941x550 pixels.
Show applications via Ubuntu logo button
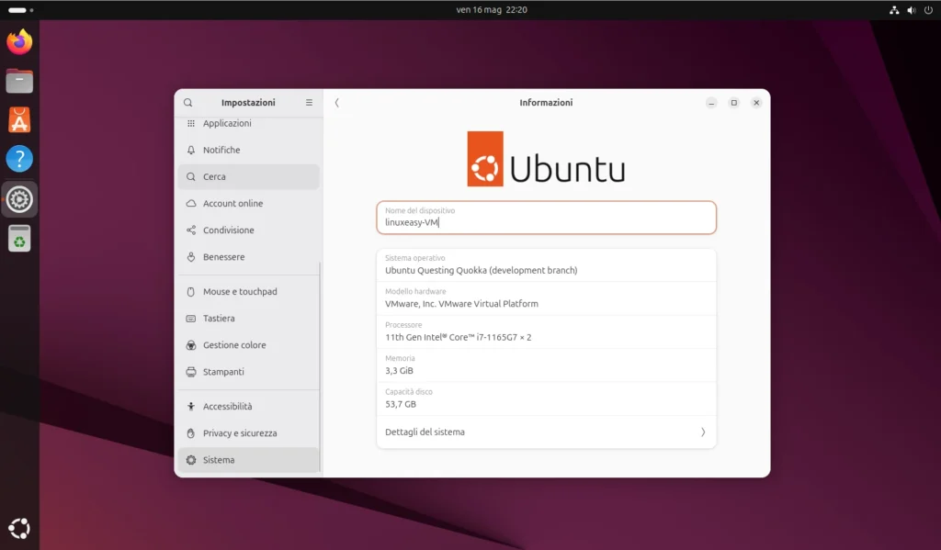[19, 528]
